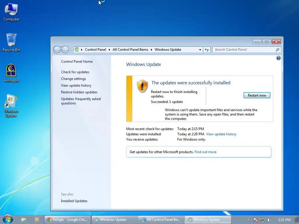
Task: Click the Control Panel breadcrumb
Action: [x=95, y=50]
